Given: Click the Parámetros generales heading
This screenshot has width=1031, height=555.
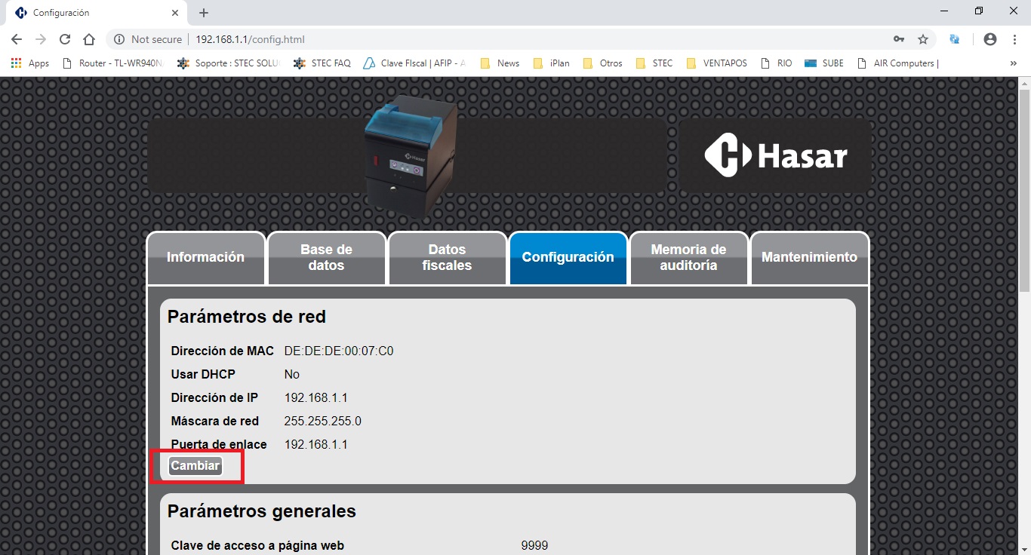Looking at the screenshot, I should pos(262,511).
